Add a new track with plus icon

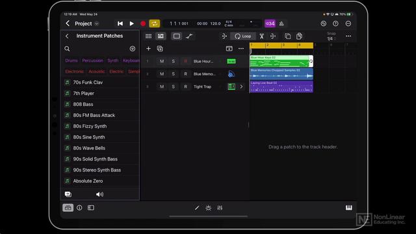(x=148, y=49)
